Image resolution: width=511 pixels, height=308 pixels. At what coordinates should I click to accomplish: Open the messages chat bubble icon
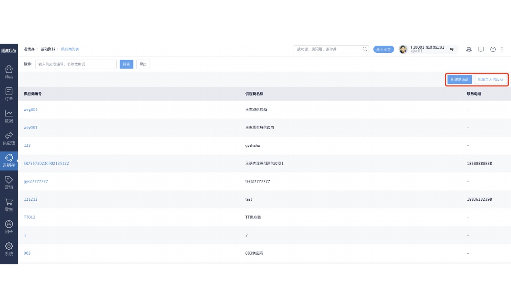[x=481, y=49]
